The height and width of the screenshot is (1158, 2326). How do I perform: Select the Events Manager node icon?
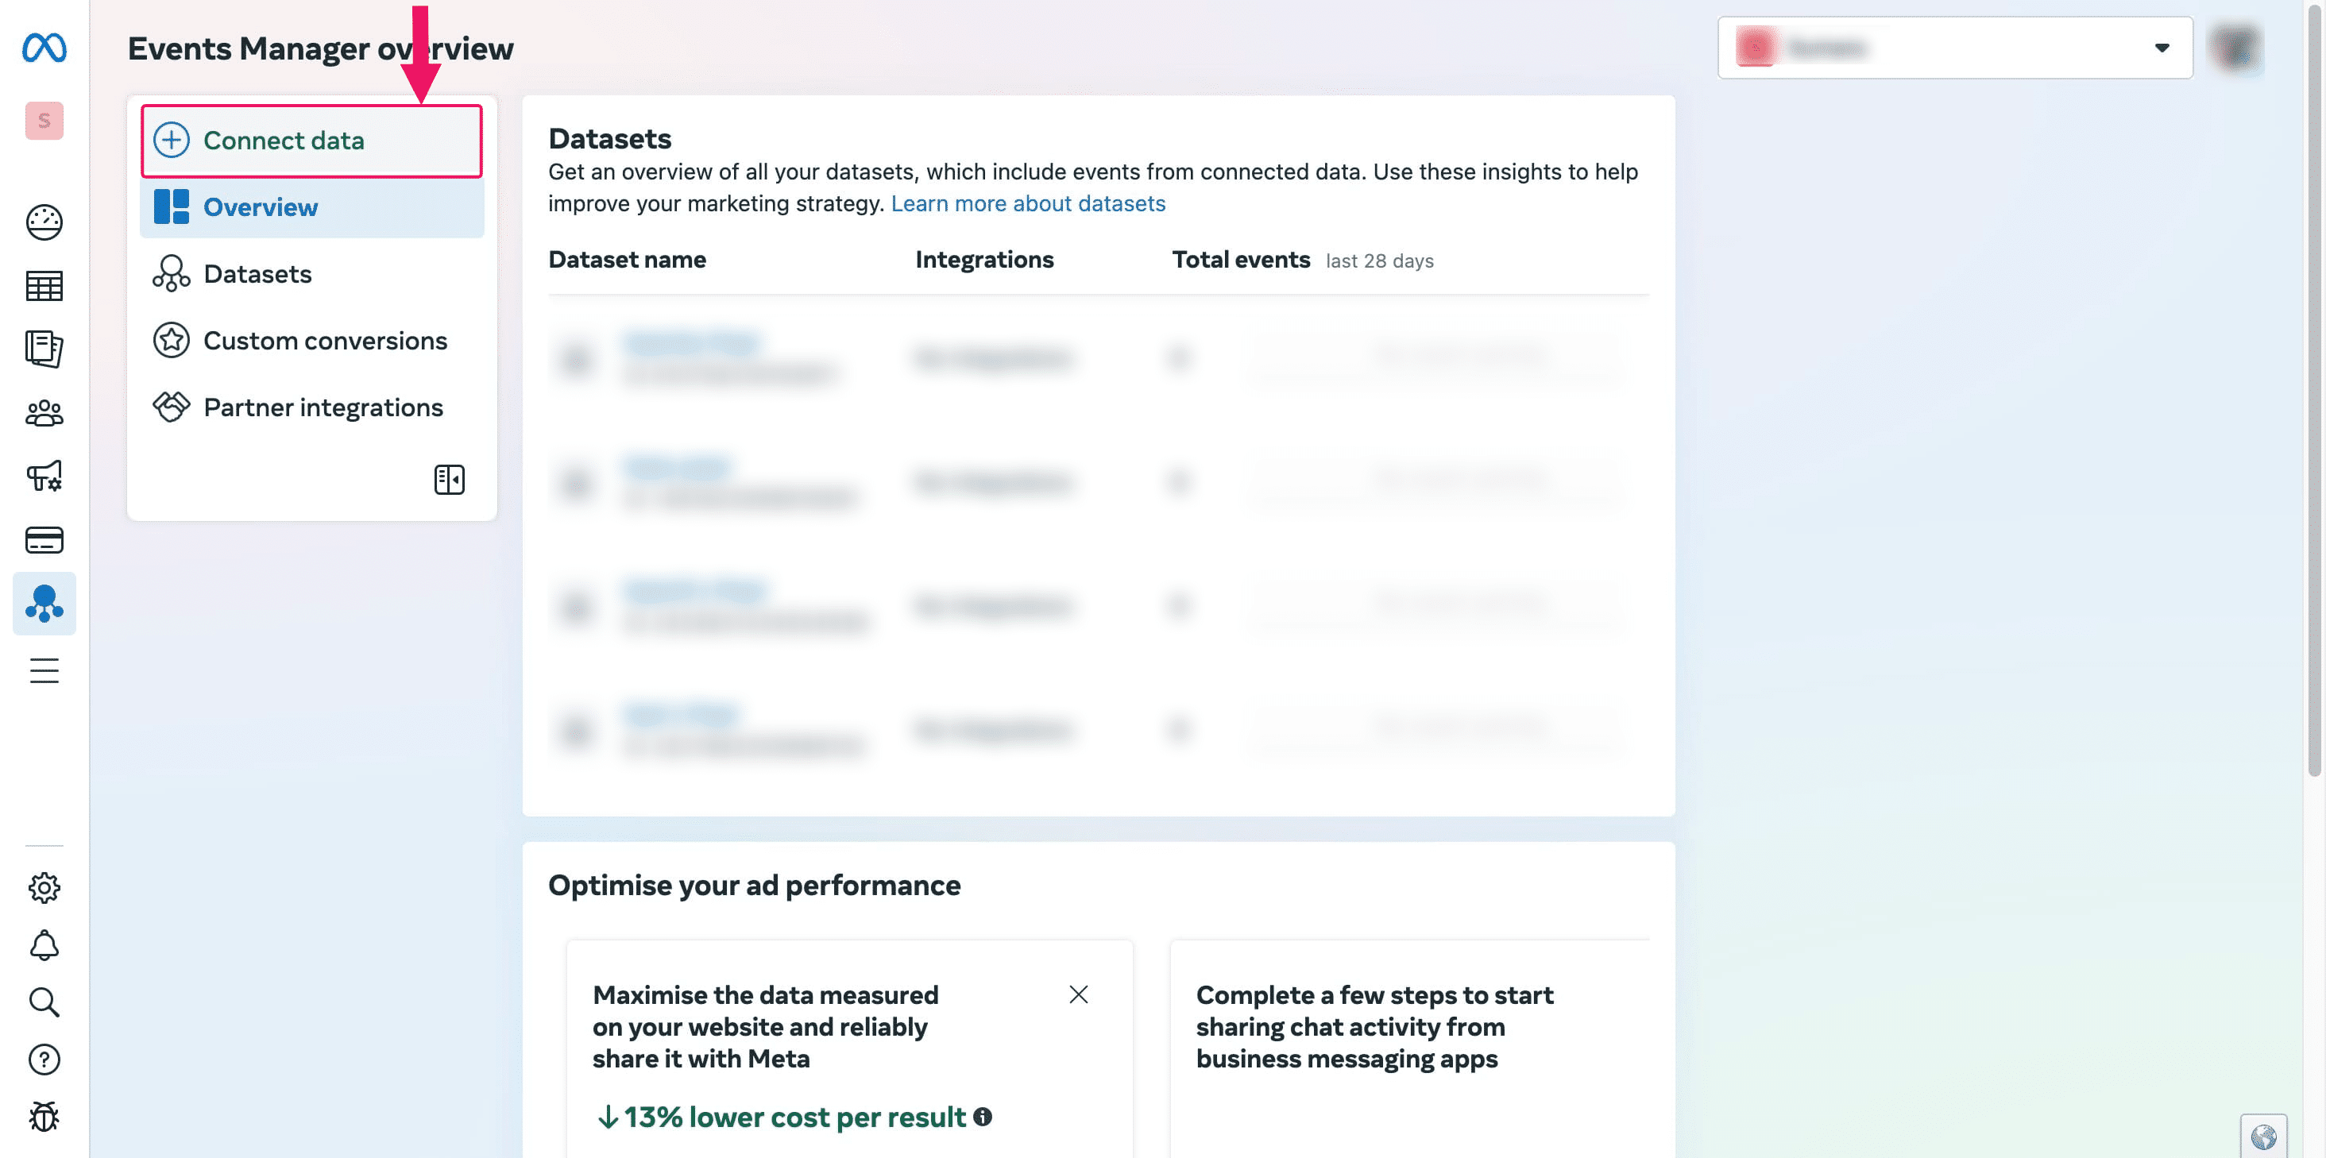click(x=44, y=604)
